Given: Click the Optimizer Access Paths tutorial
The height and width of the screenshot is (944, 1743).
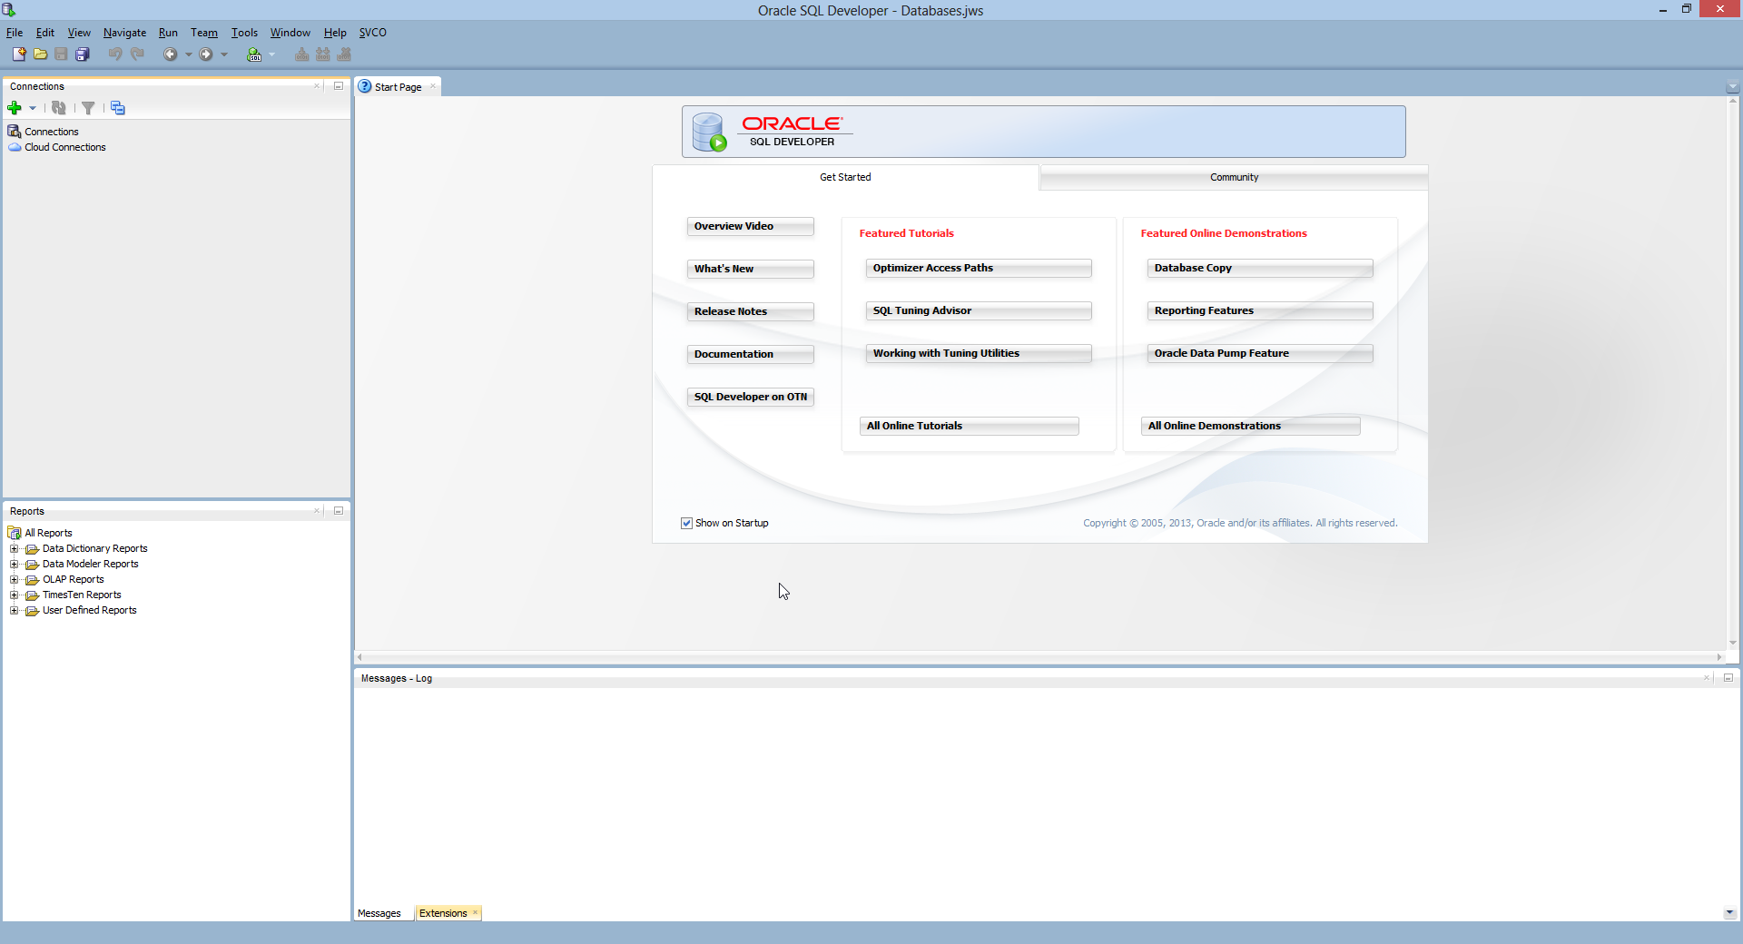Looking at the screenshot, I should pyautogui.click(x=978, y=268).
